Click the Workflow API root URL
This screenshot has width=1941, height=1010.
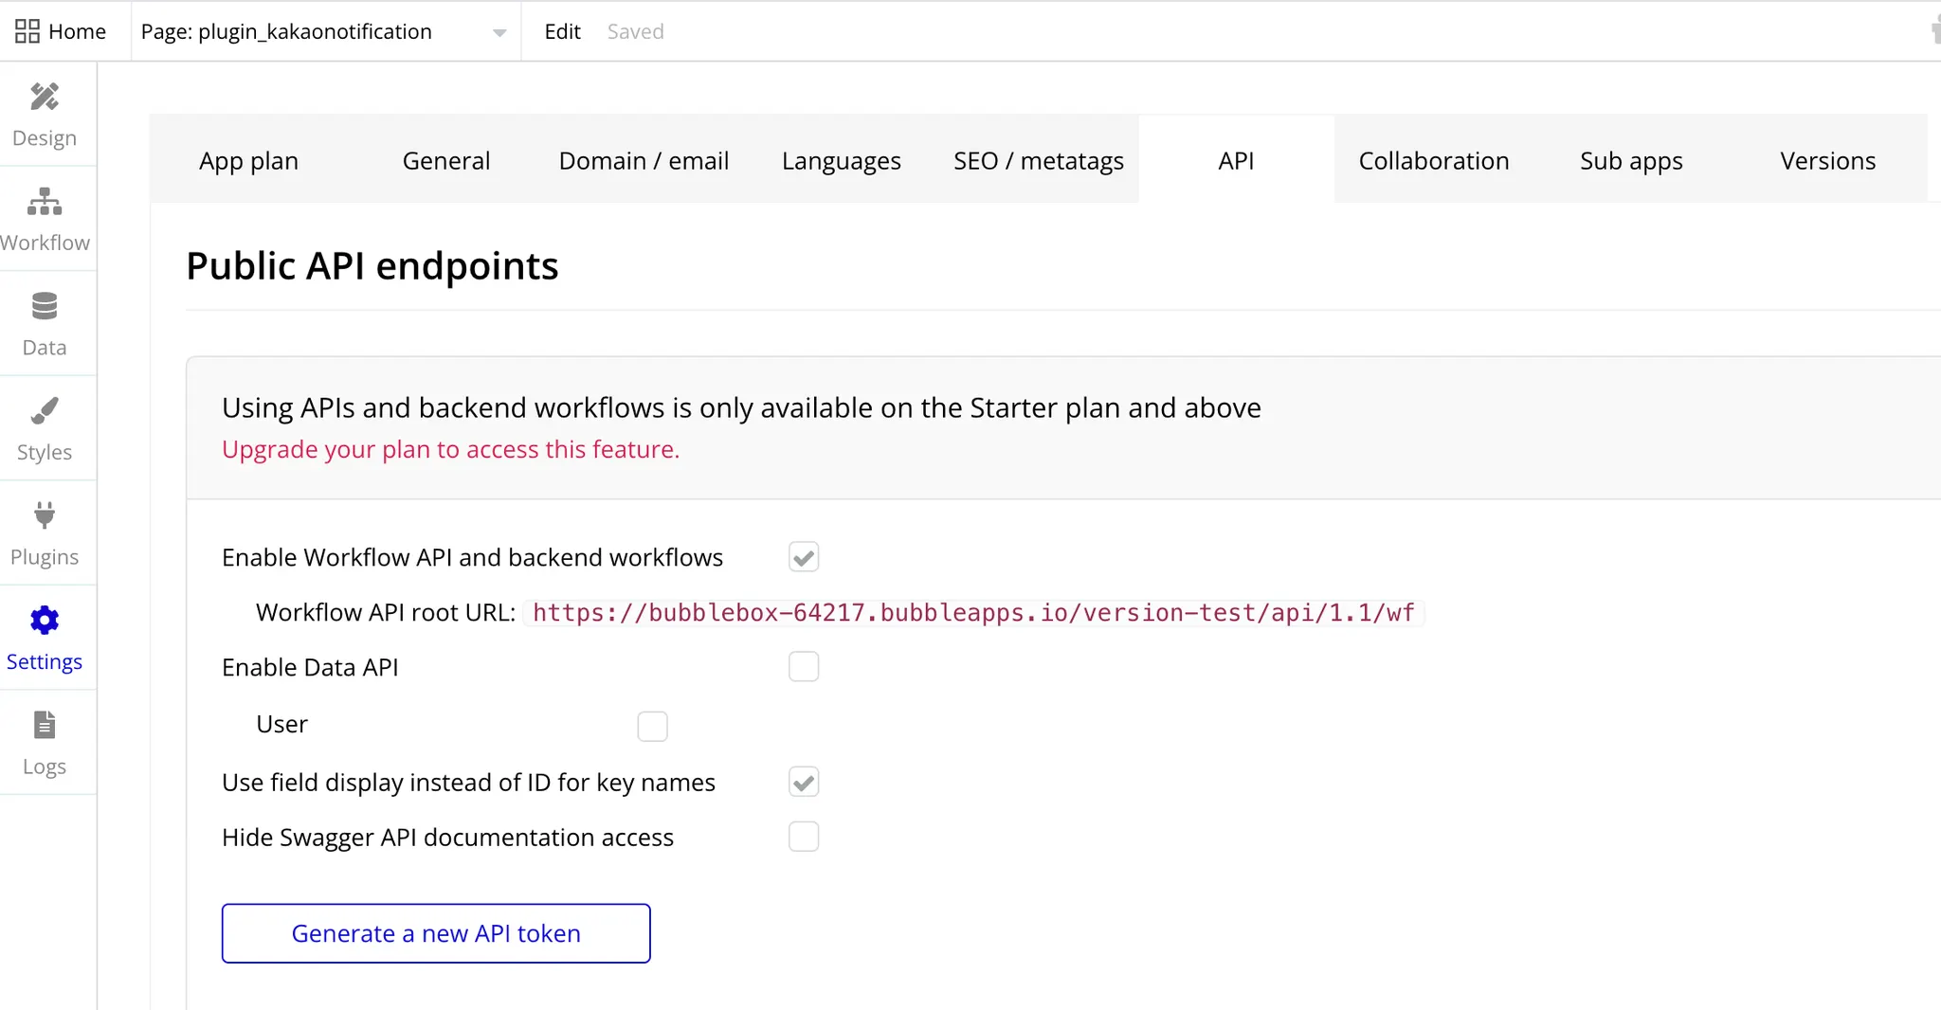972,613
